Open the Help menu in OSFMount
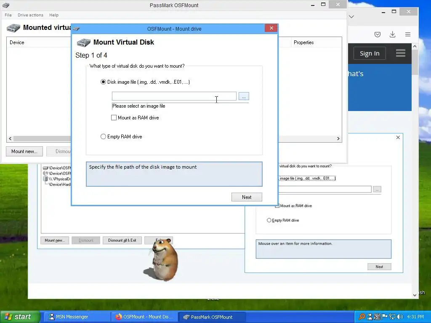Image resolution: width=431 pixels, height=323 pixels. click(54, 15)
